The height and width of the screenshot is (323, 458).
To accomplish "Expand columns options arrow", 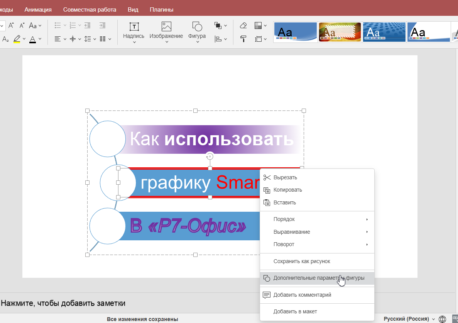I will tap(110, 39).
